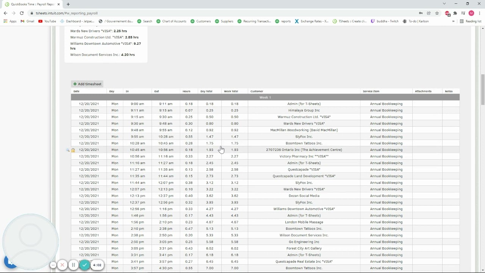Click the recording timer 4:02
The image size is (485, 273).
tap(97, 265)
